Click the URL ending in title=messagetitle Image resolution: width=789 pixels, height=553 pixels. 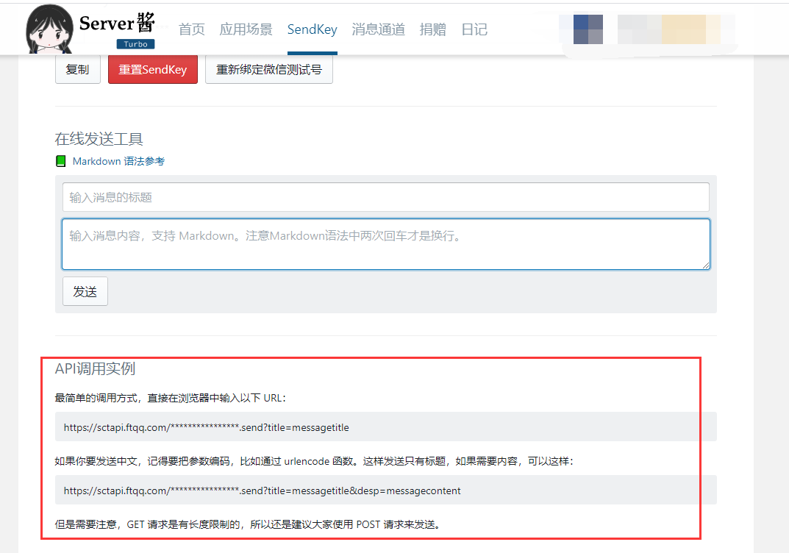click(207, 428)
